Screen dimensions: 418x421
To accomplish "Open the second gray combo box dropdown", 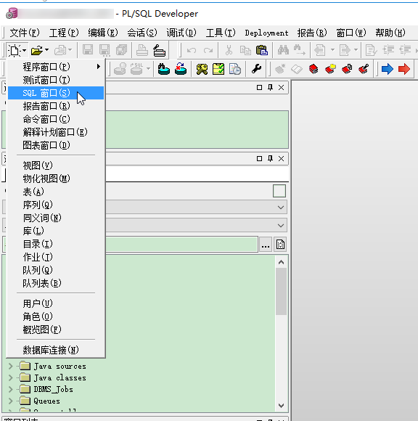I will (281, 225).
